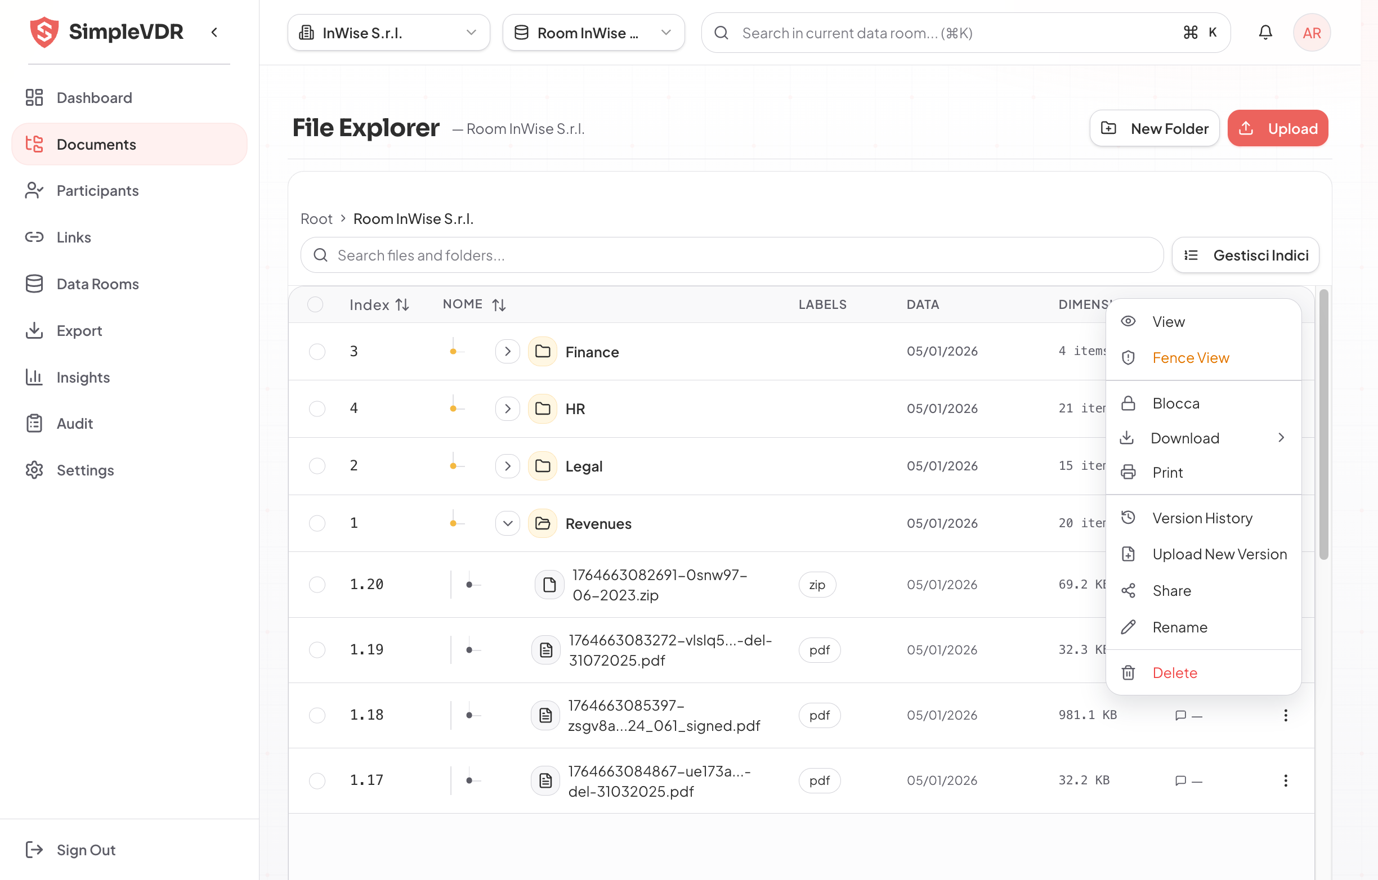
Task: Click the Upload button
Action: [1277, 128]
